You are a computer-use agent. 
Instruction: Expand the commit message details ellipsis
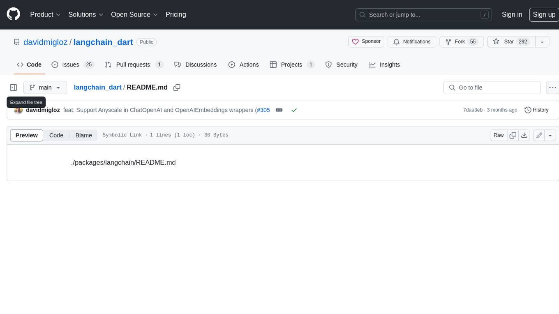(279, 110)
